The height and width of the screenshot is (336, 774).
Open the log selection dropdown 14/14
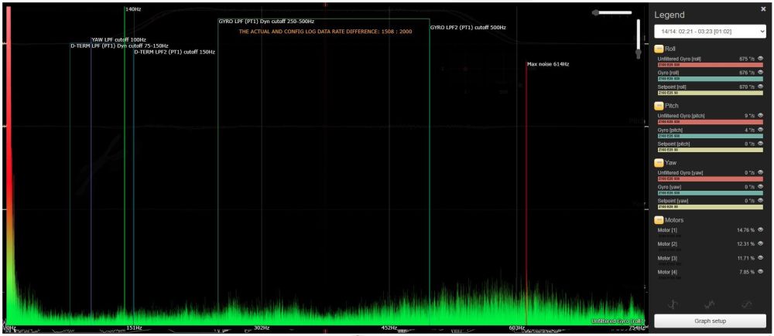pyautogui.click(x=710, y=31)
